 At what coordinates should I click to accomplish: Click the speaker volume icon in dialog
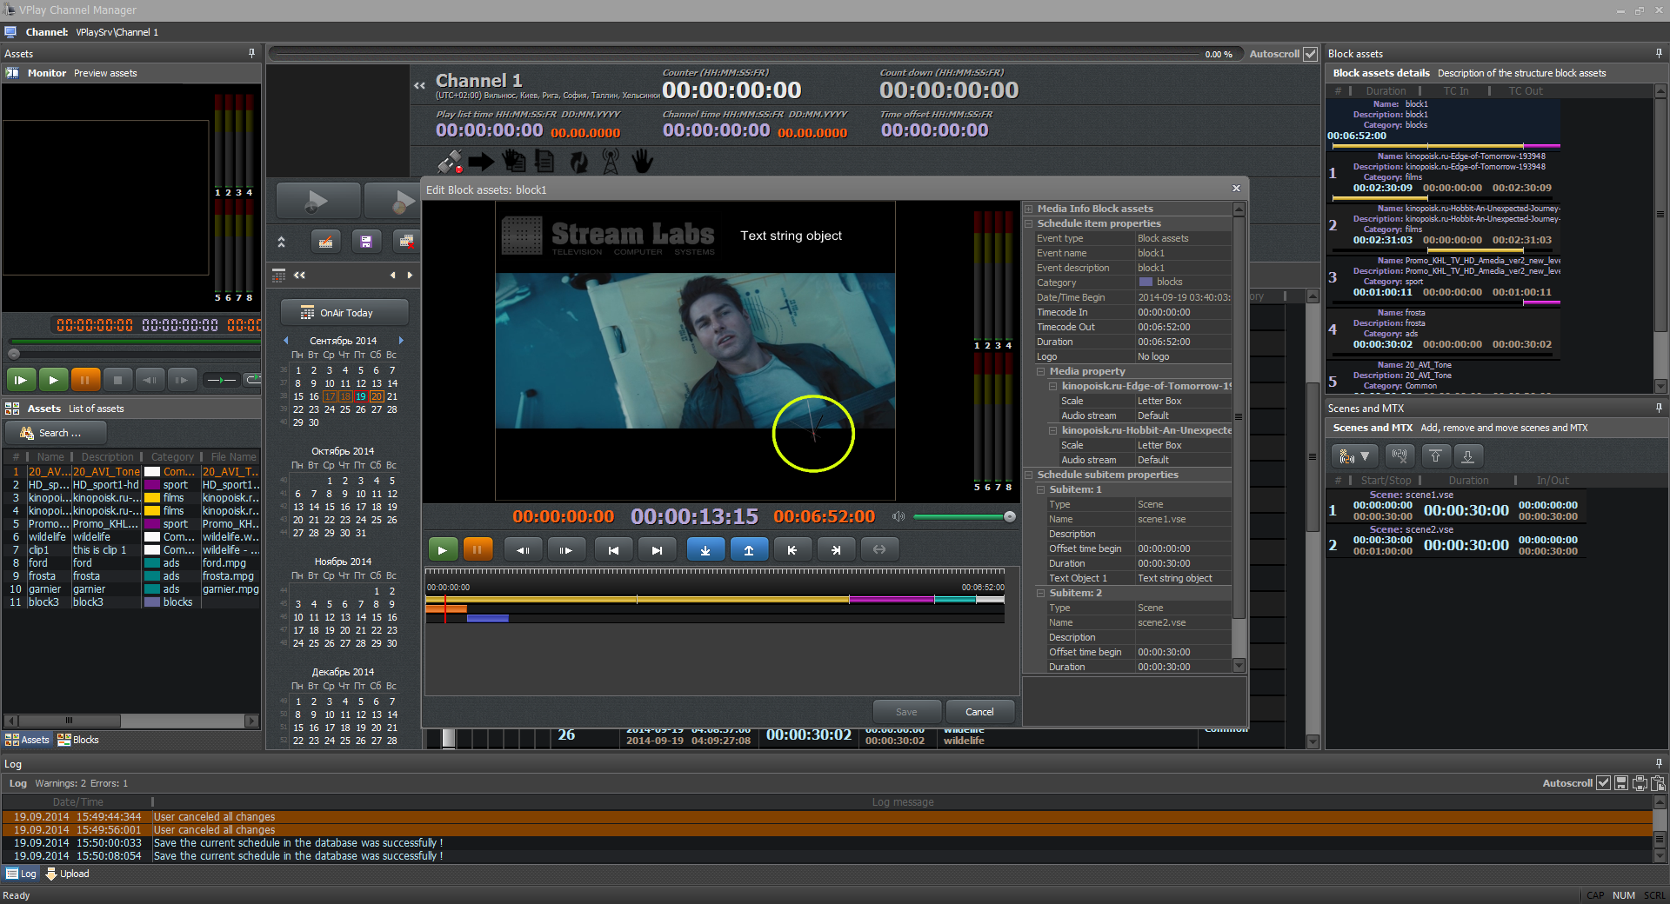click(898, 516)
